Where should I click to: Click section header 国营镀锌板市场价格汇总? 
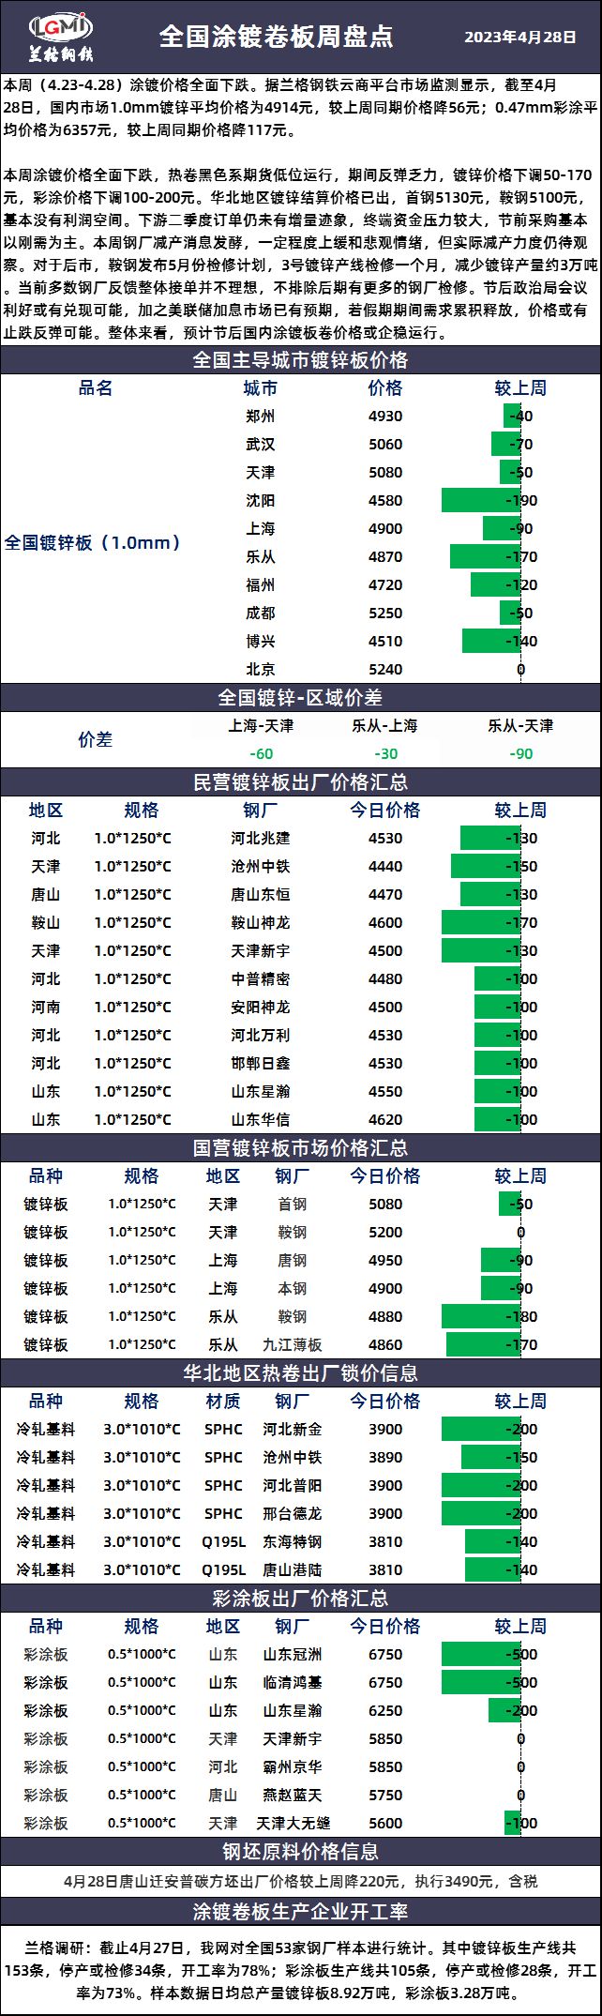[300, 1148]
